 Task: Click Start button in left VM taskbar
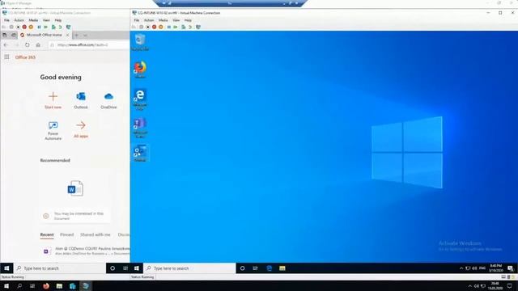click(x=6, y=268)
